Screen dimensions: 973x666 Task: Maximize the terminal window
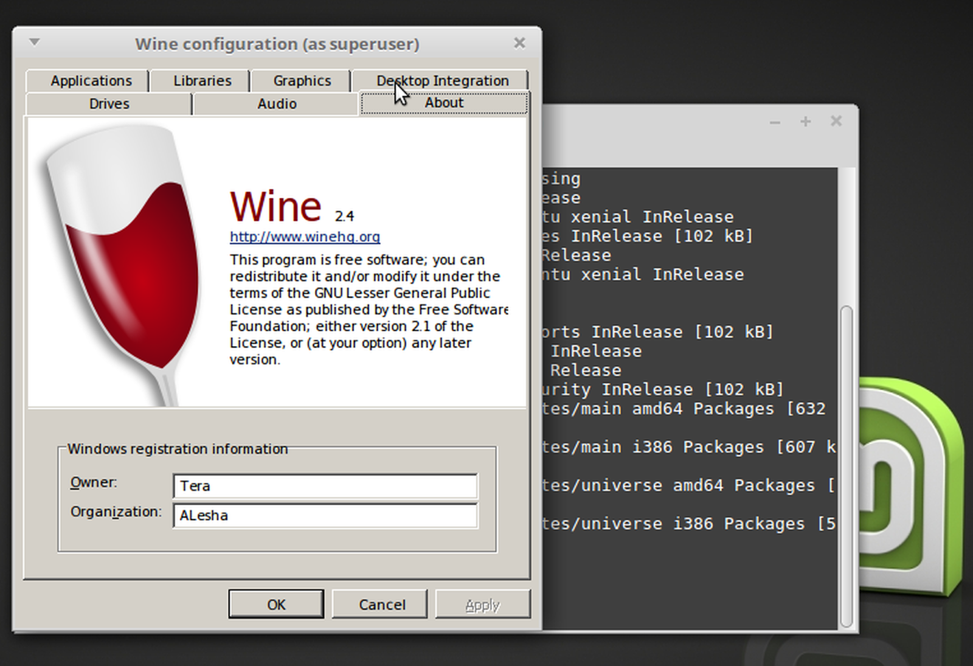coord(805,122)
